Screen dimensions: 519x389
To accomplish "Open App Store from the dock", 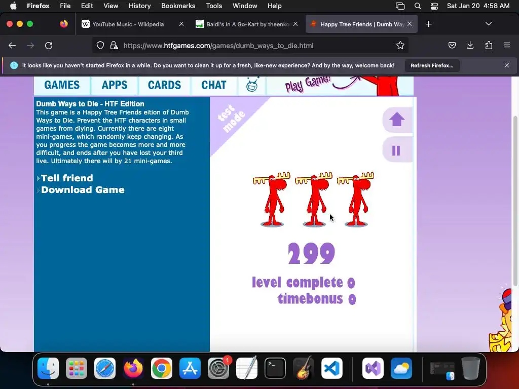I will click(x=190, y=368).
